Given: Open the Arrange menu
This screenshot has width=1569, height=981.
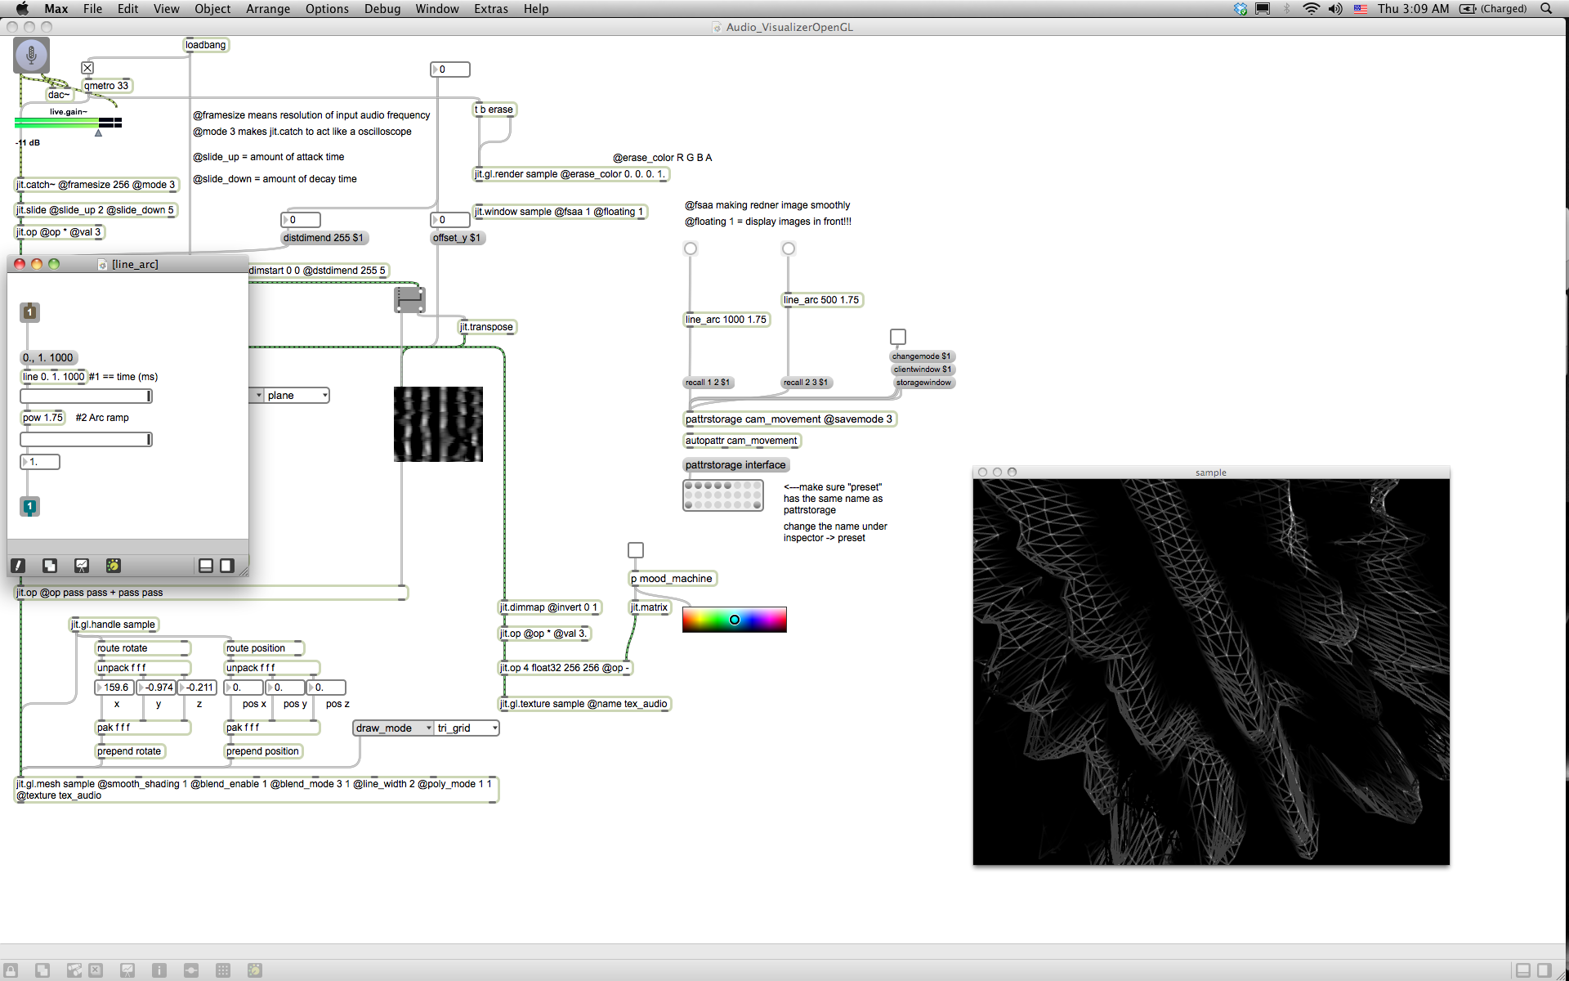Looking at the screenshot, I should pos(268,9).
